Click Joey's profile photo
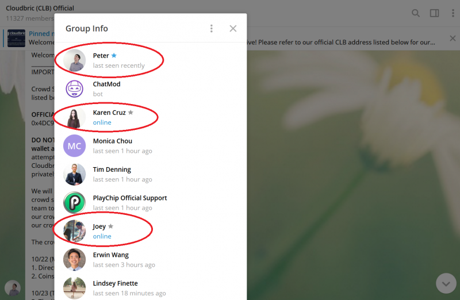 (x=75, y=231)
